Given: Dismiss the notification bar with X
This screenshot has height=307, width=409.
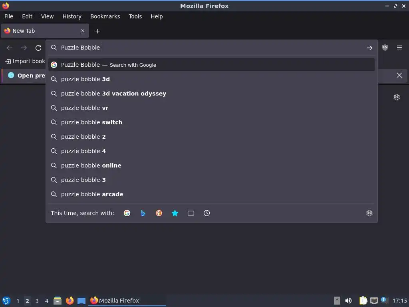Looking at the screenshot, I should click(x=399, y=75).
